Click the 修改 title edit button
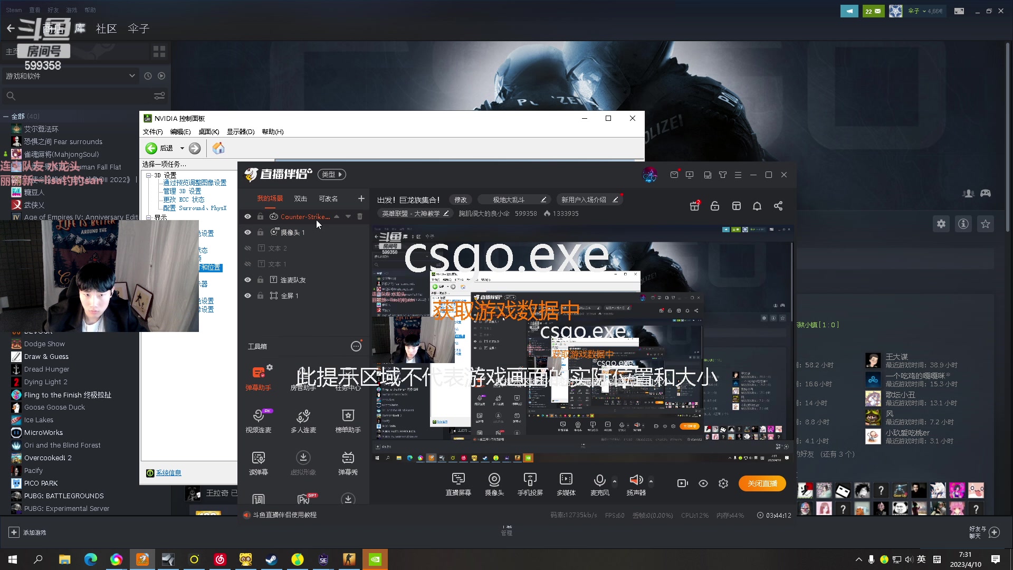Image resolution: width=1013 pixels, height=570 pixels. 461,199
